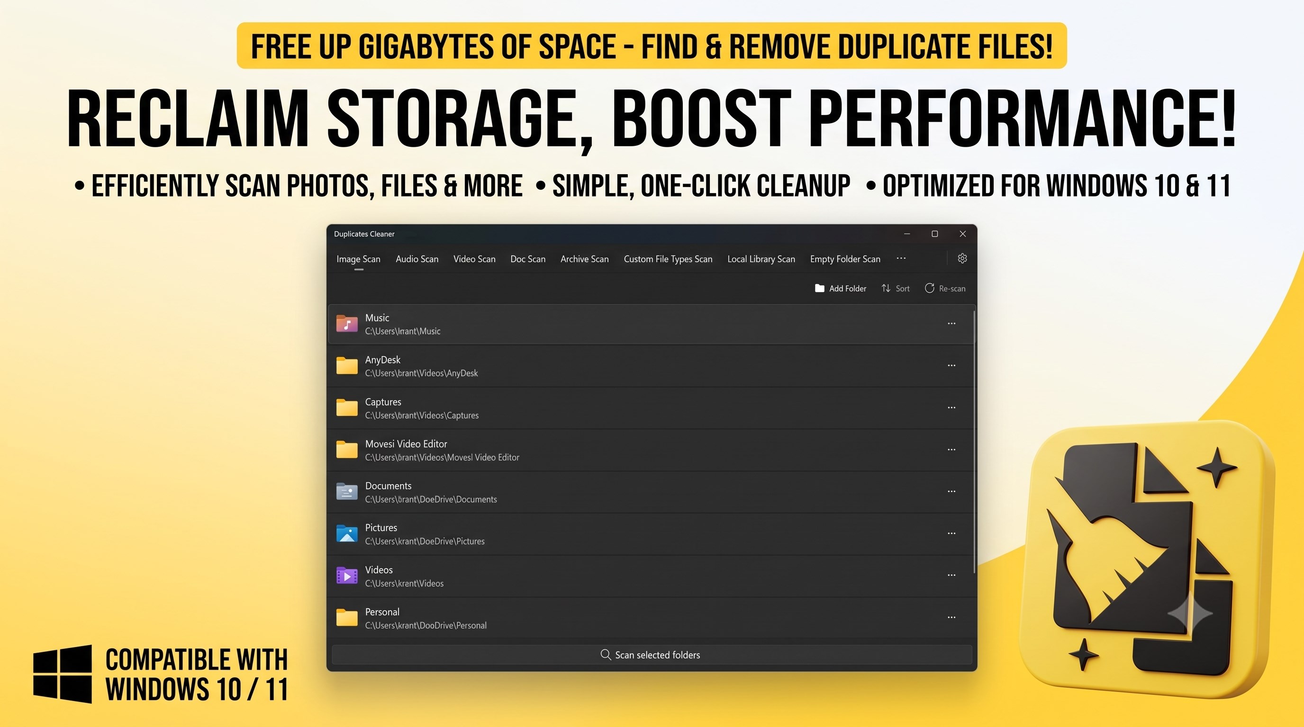The height and width of the screenshot is (727, 1304).
Task: Click the path C:\Users\brant\DoeDrive\Documents
Action: pyautogui.click(x=431, y=499)
